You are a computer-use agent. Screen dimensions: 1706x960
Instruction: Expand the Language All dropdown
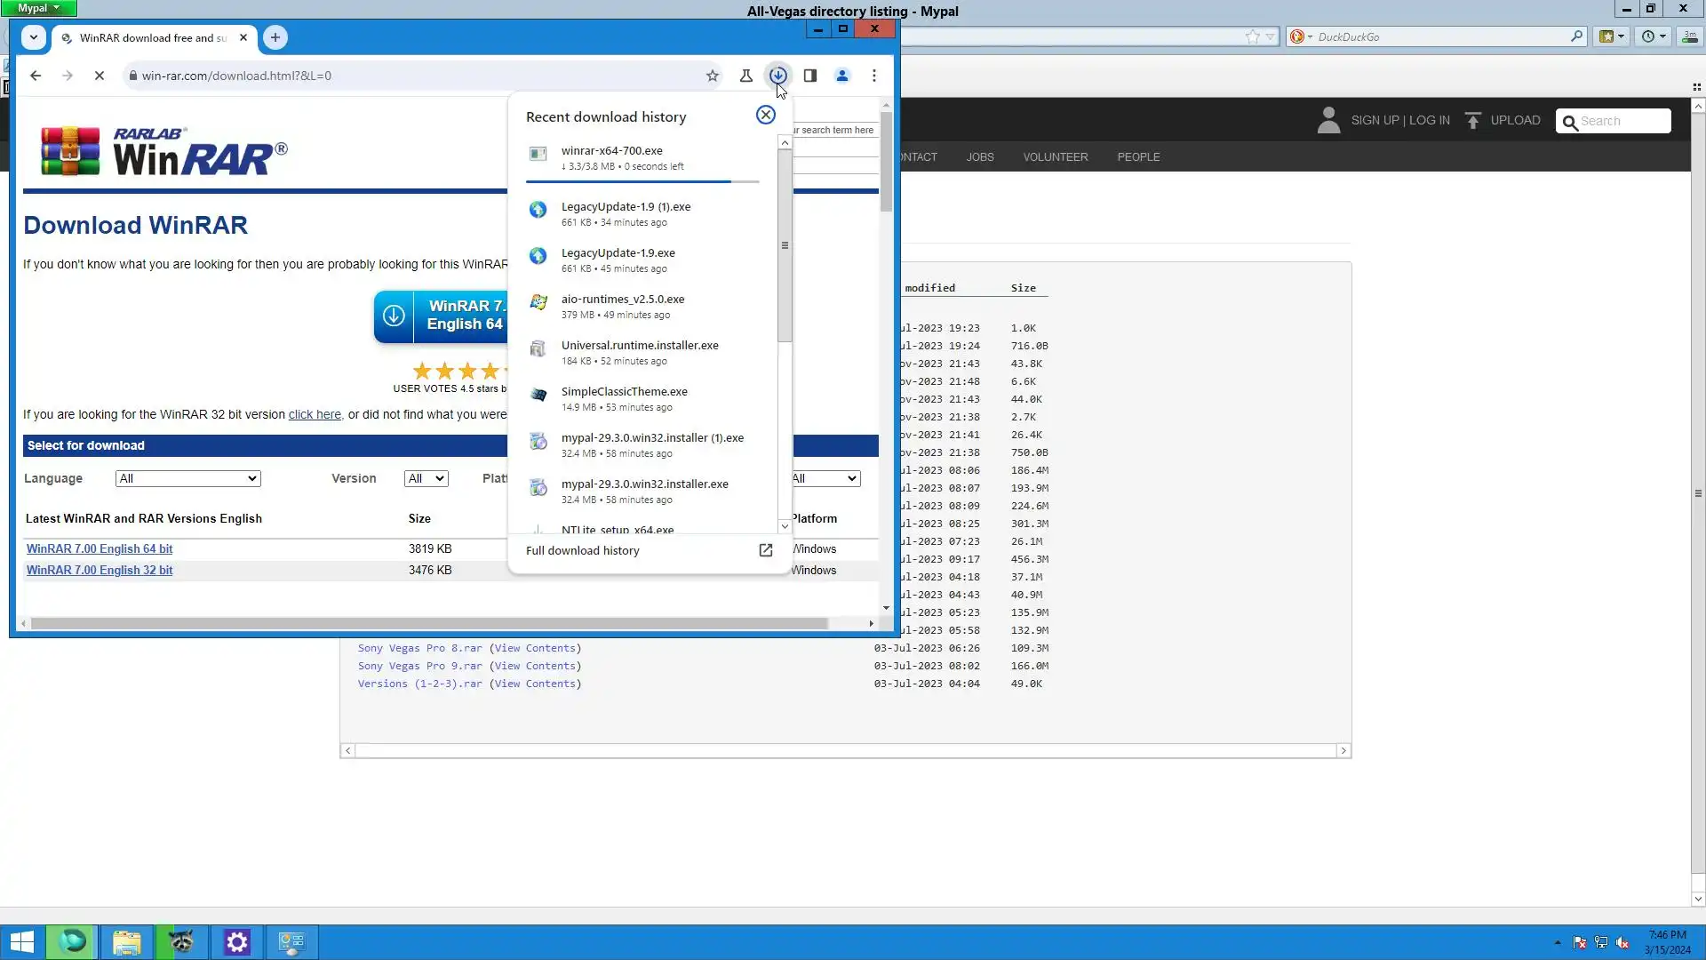coord(187,478)
